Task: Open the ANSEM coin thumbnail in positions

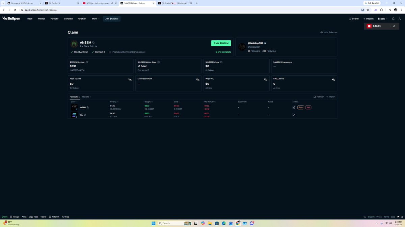Action: click(x=74, y=107)
